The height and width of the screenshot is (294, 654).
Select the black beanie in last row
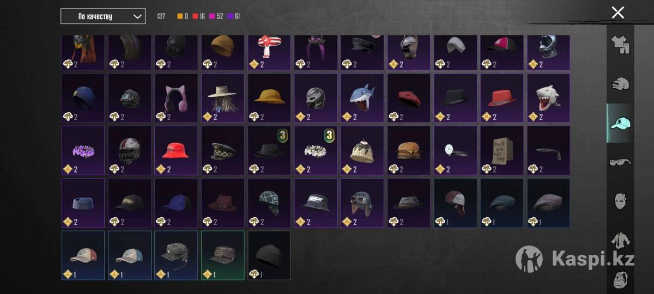[269, 255]
